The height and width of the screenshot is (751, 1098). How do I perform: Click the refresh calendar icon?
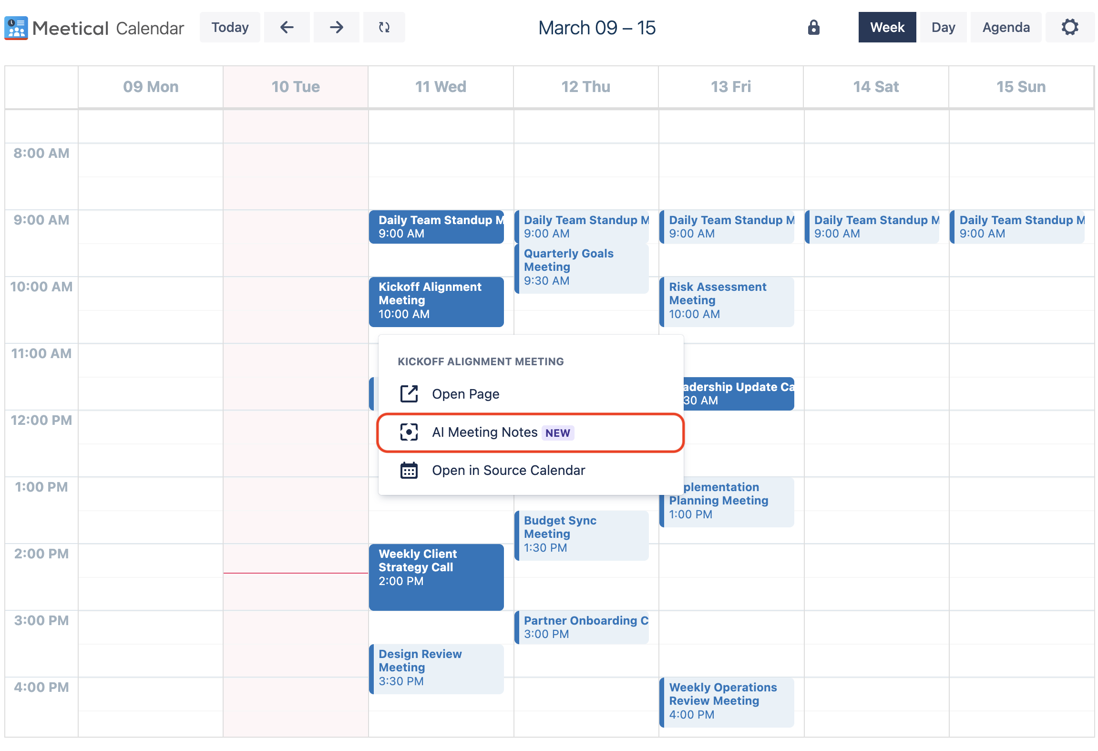pyautogui.click(x=384, y=27)
